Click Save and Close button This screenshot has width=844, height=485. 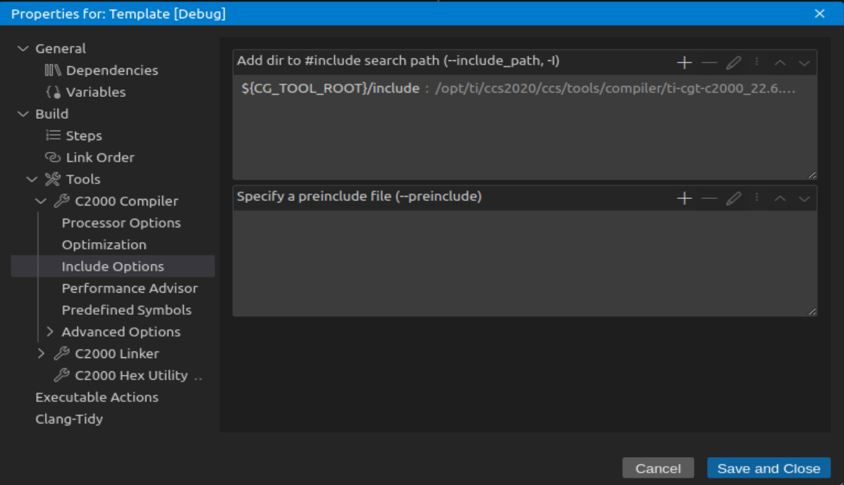pos(768,468)
